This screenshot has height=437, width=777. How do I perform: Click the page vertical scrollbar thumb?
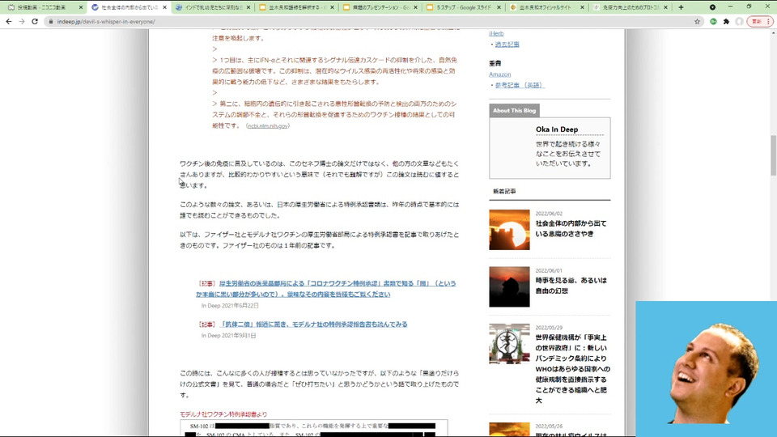pos(773,155)
